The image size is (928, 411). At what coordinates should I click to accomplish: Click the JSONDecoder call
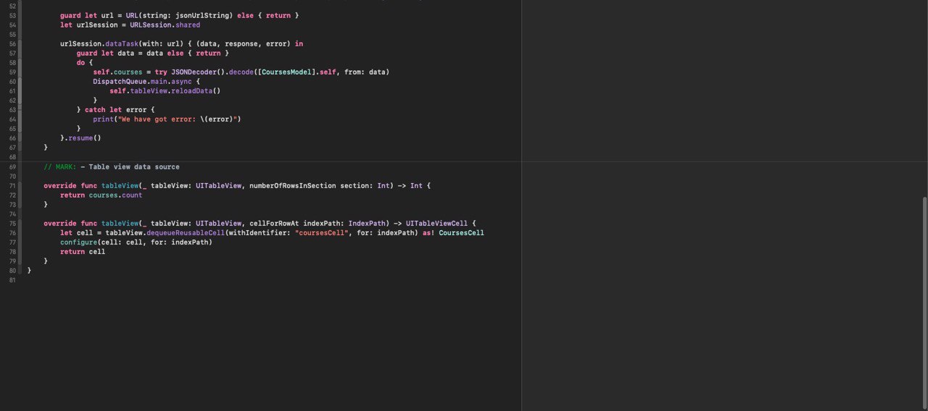tap(196, 72)
